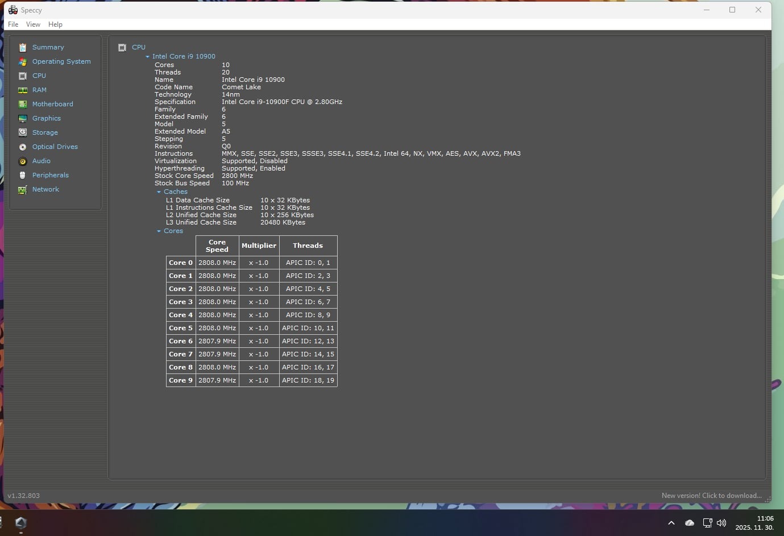Open the Storage section
The width and height of the screenshot is (784, 536).
click(45, 132)
